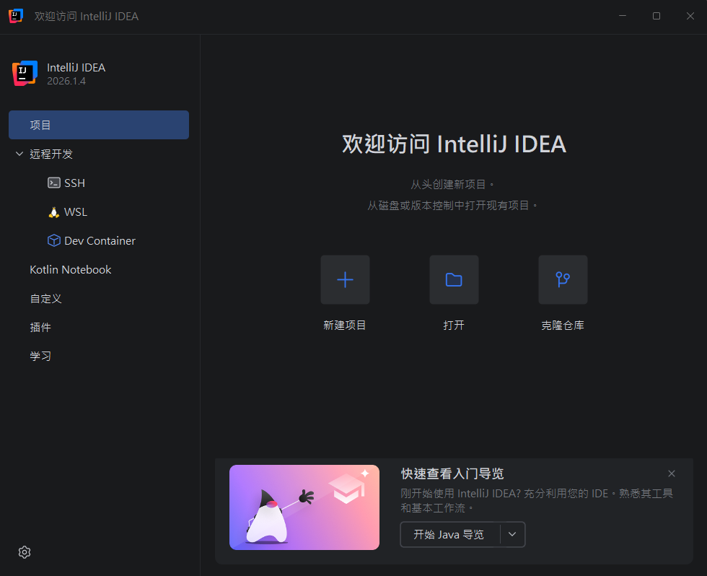Click the folder icon to open project
This screenshot has width=707, height=576.
[454, 279]
